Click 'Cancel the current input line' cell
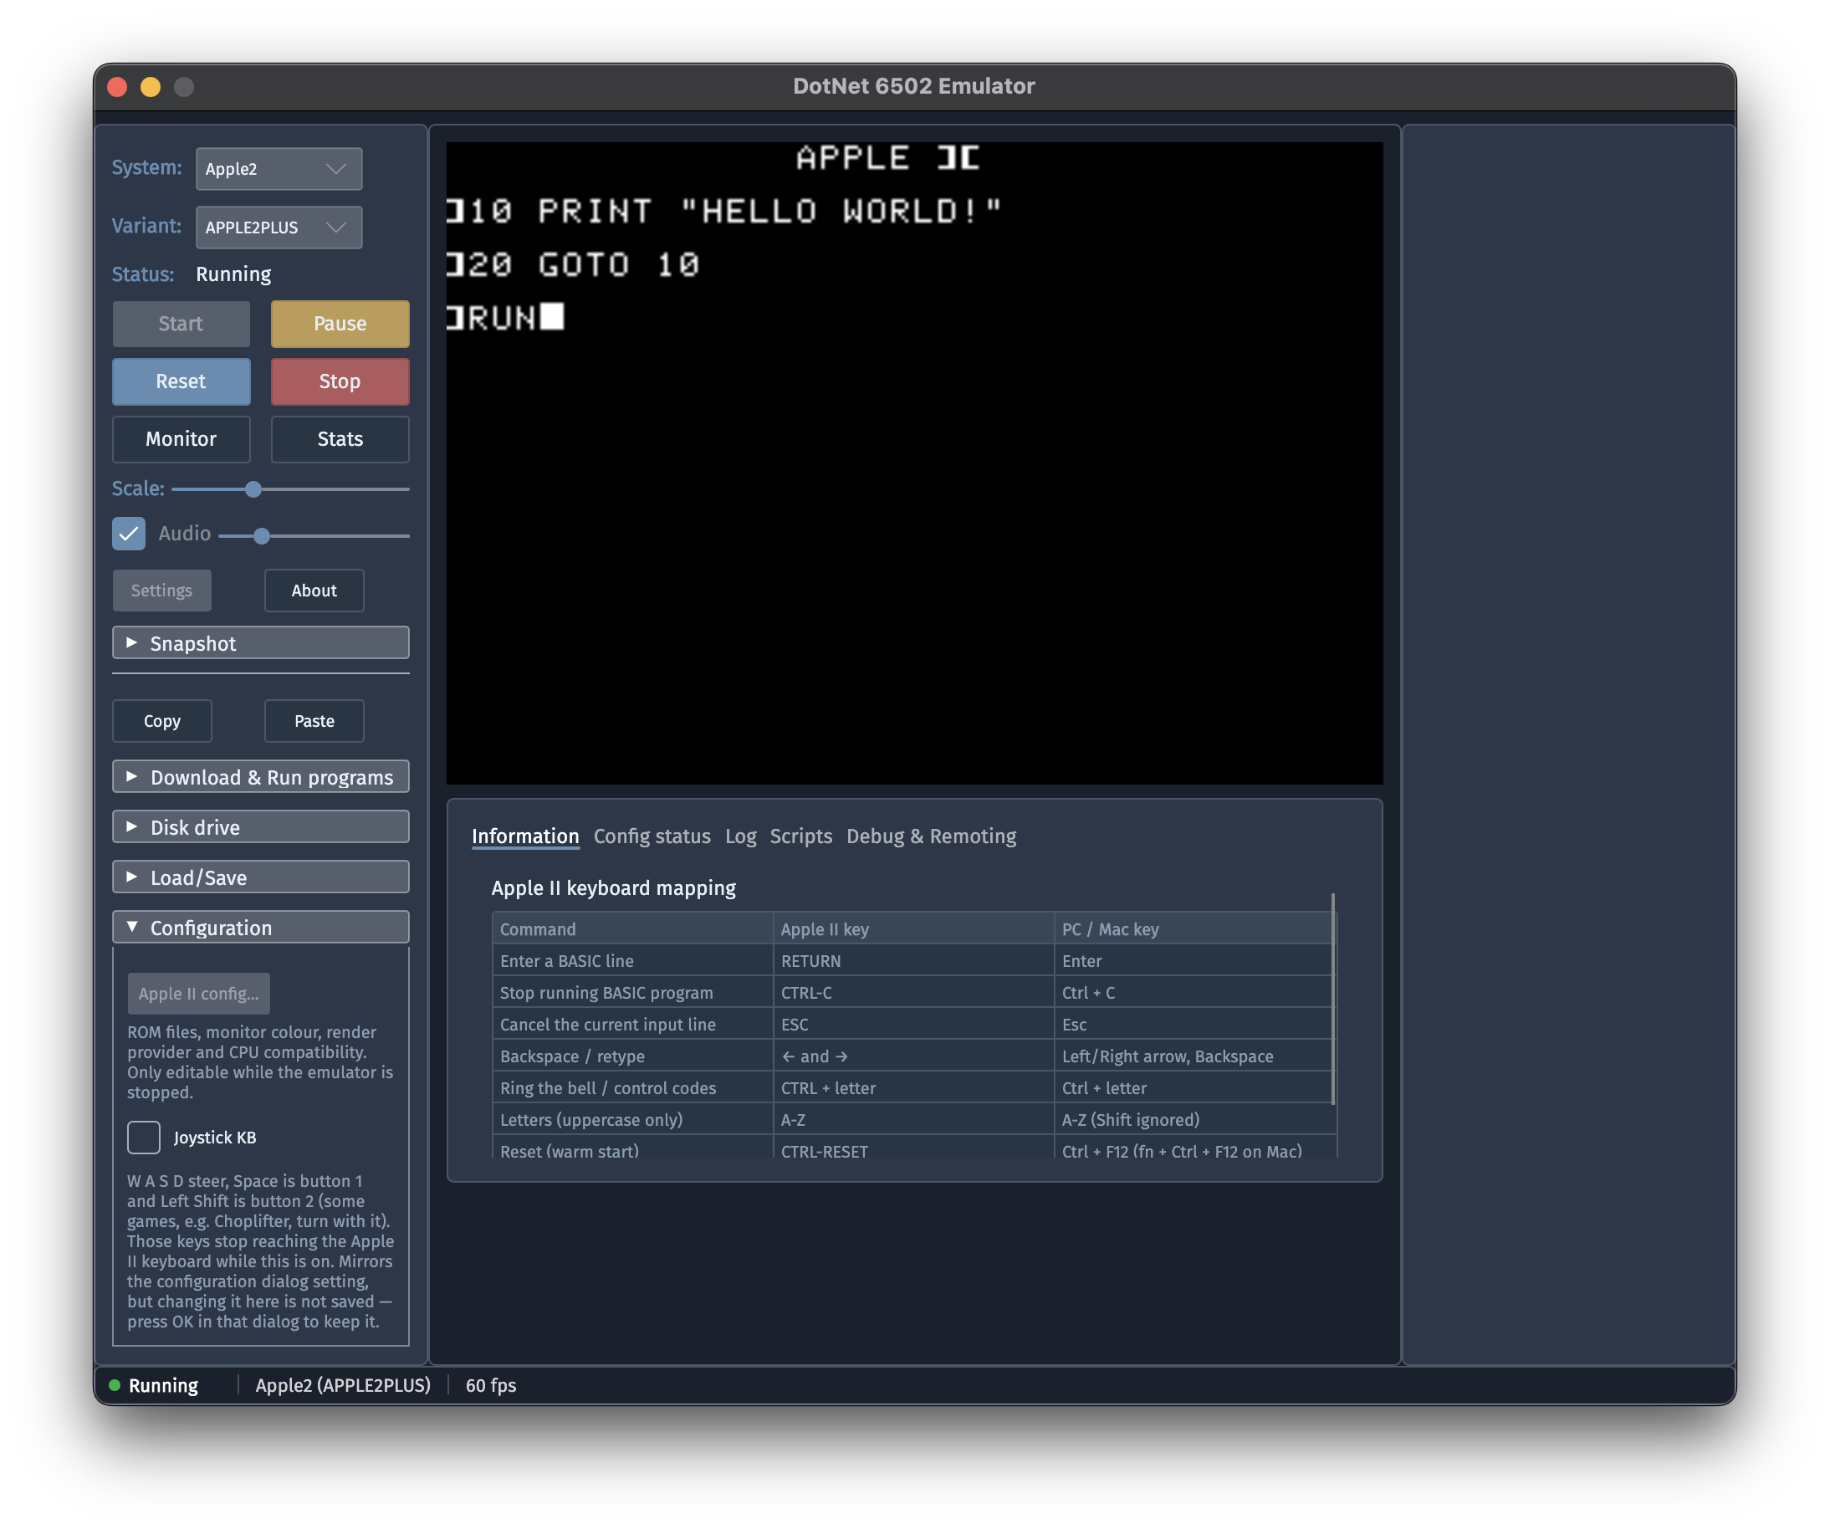The width and height of the screenshot is (1830, 1529). point(631,1025)
